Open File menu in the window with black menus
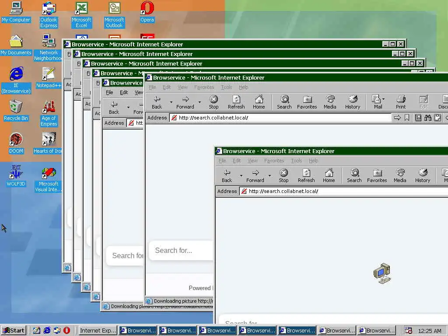Image resolution: width=448 pixels, height=336 pixels. (x=109, y=92)
